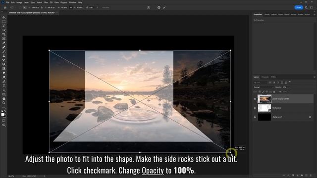The width and height of the screenshot is (317, 178).
Task: Switch to the Paths tab
Action: click(273, 77)
